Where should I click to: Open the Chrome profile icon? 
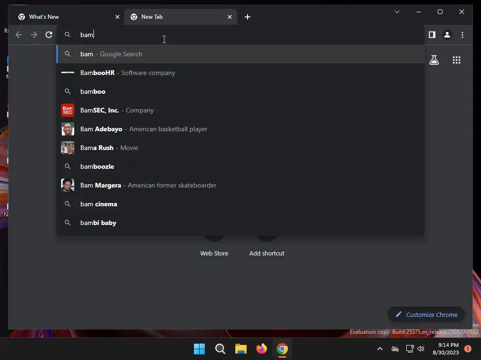click(447, 35)
